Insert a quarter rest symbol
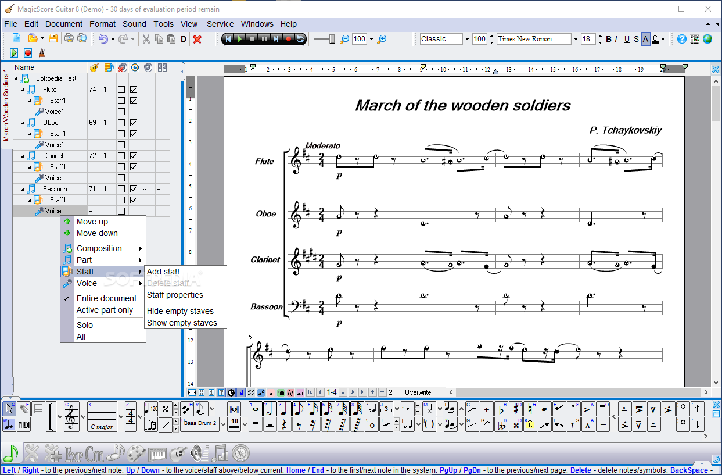Image resolution: width=722 pixels, height=475 pixels. (x=284, y=424)
